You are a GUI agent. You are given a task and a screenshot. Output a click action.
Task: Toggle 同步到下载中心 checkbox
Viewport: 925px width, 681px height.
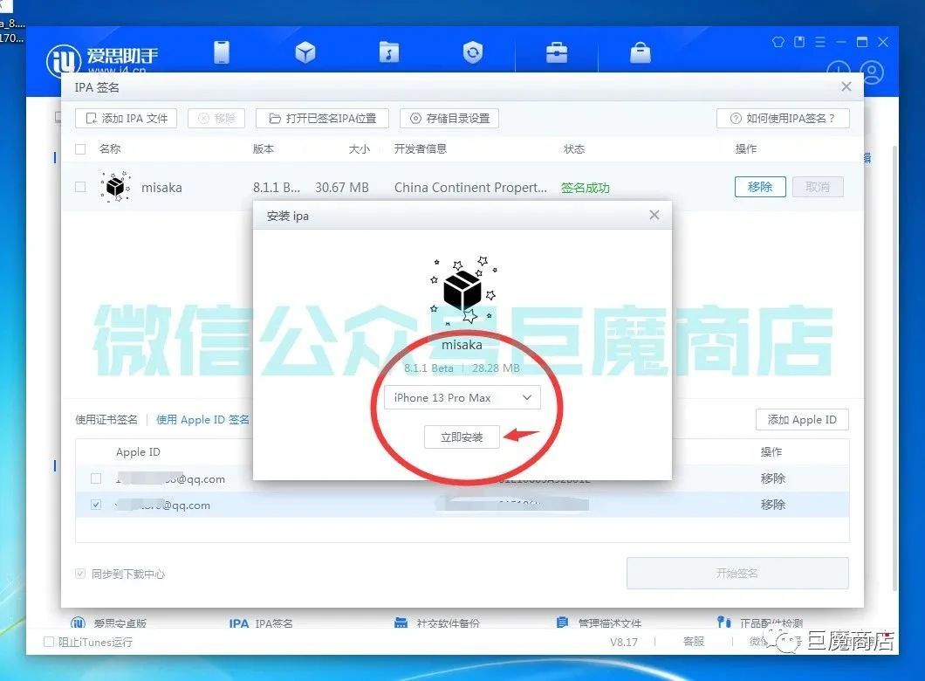tap(81, 574)
